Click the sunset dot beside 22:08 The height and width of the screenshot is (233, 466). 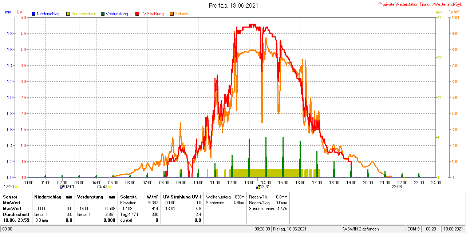tap(404, 187)
